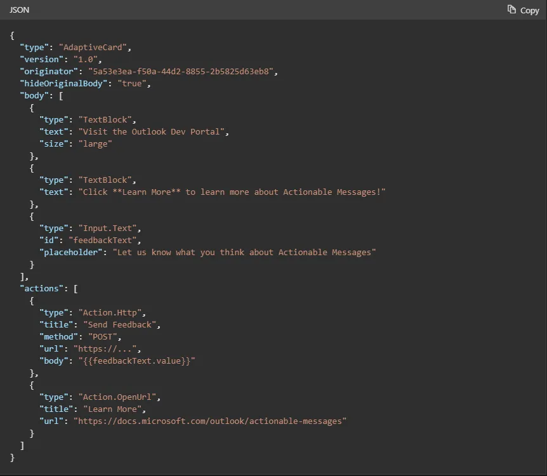Click the "placeholder" key
This screenshot has height=476, width=547.
70,253
